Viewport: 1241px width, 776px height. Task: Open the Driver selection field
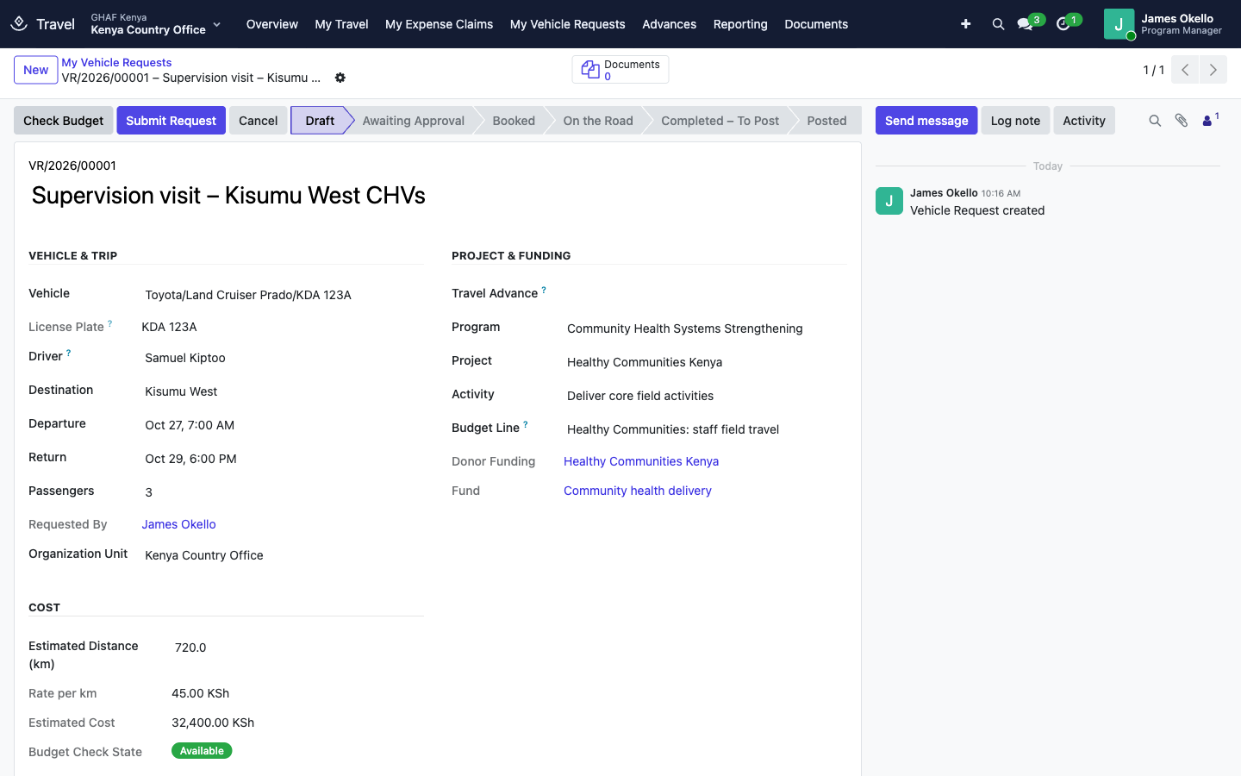[x=283, y=358]
